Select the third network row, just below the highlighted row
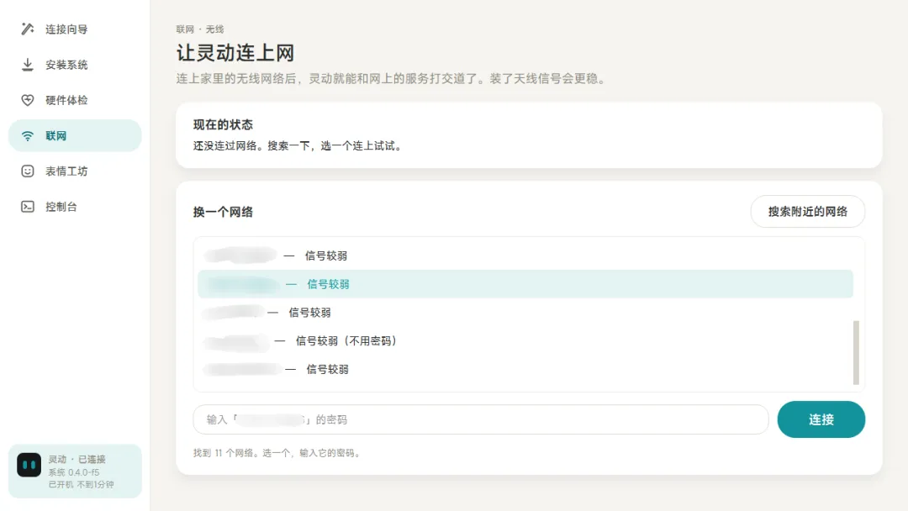 (525, 313)
